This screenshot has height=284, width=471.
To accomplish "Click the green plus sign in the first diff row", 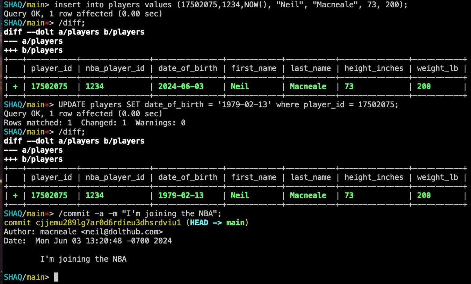I will [15, 86].
